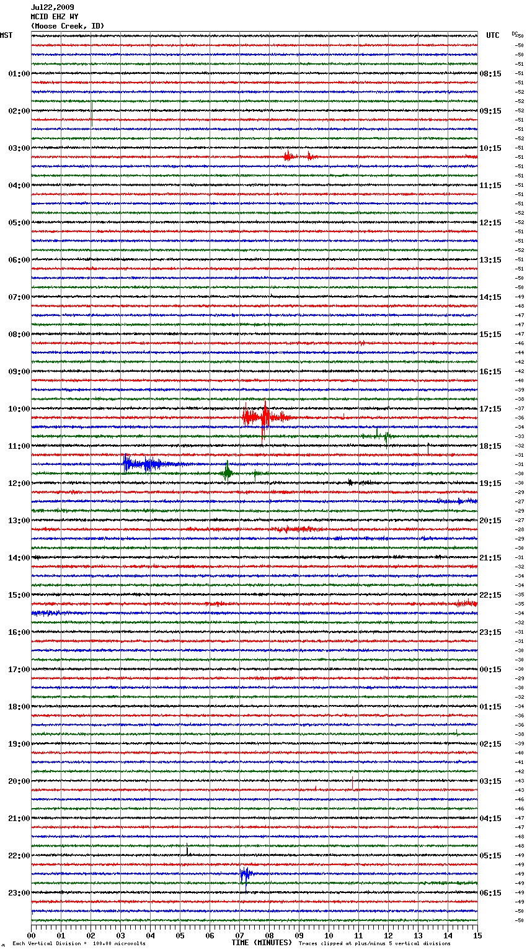Select the 02:00 MST row label
The image size is (527, 952).
[19, 111]
